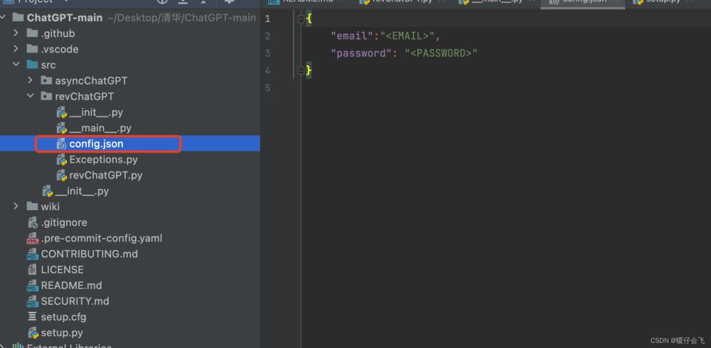Collapse the src folder chevron
Screen dimensions: 711x348
tap(16, 65)
